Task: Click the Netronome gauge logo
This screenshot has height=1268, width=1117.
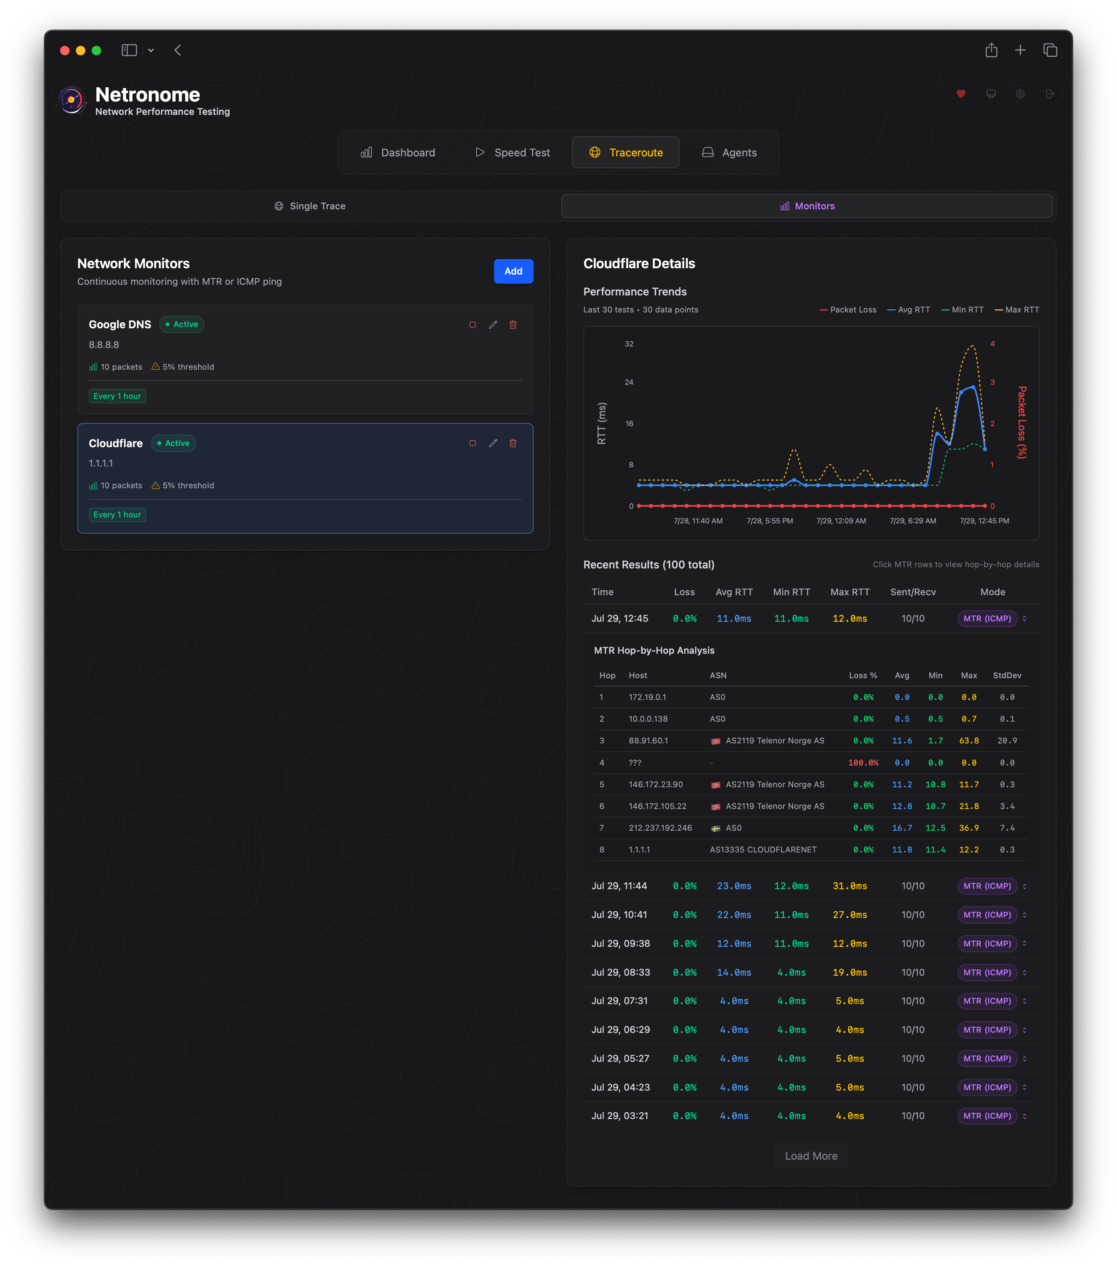Action: click(x=72, y=100)
